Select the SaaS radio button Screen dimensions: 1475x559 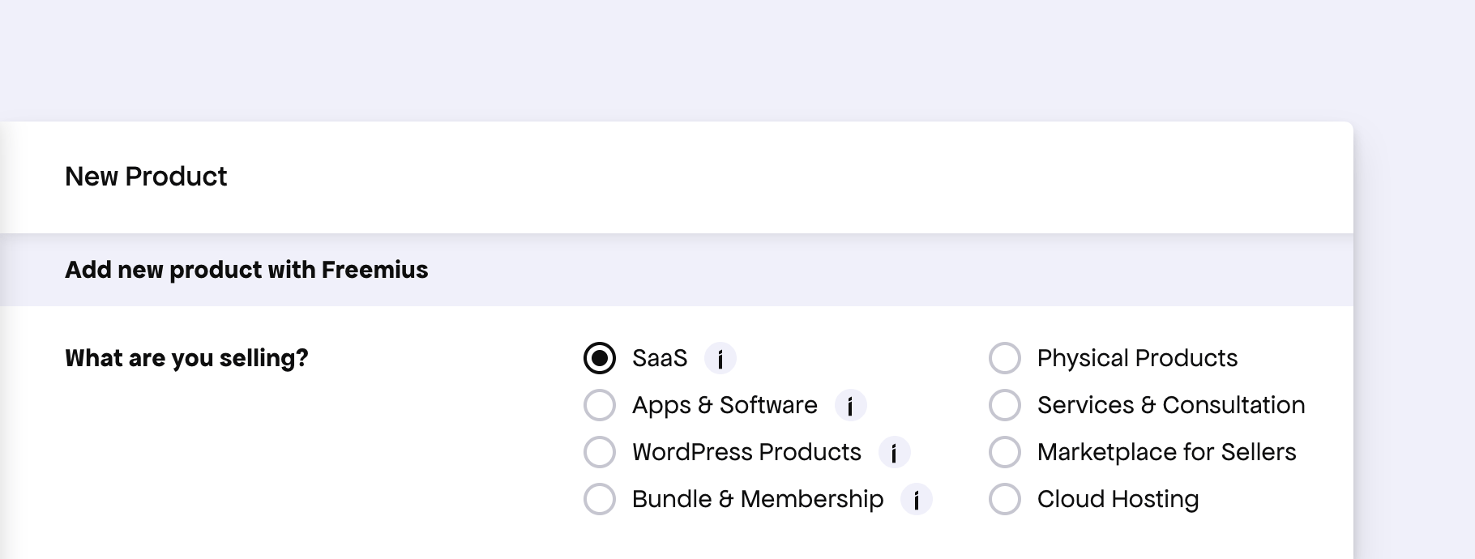(x=600, y=358)
